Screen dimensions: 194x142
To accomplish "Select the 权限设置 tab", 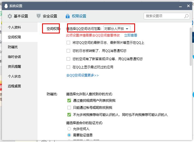I will [76, 16].
